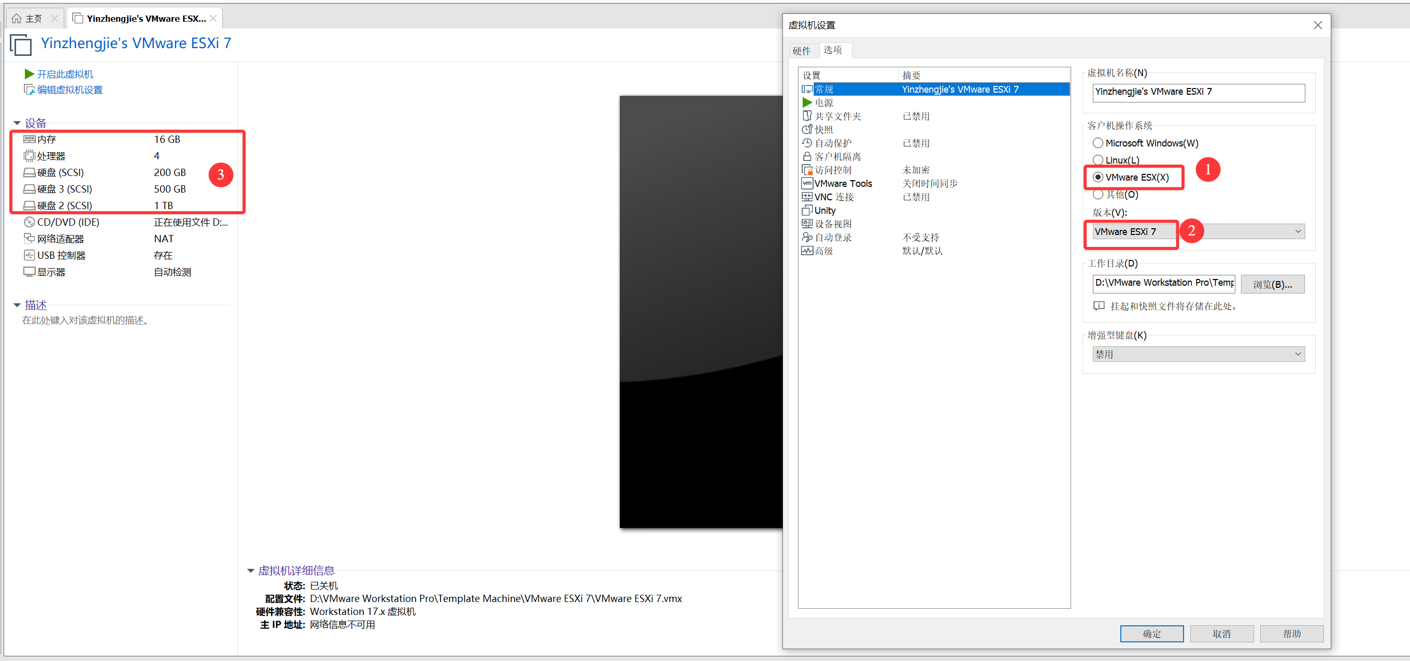Select the VMware Tools icon entry

point(807,184)
